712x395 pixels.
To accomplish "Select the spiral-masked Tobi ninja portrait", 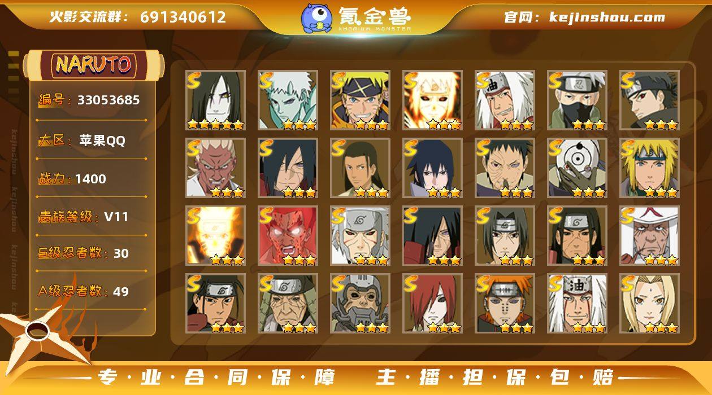I will [577, 168].
